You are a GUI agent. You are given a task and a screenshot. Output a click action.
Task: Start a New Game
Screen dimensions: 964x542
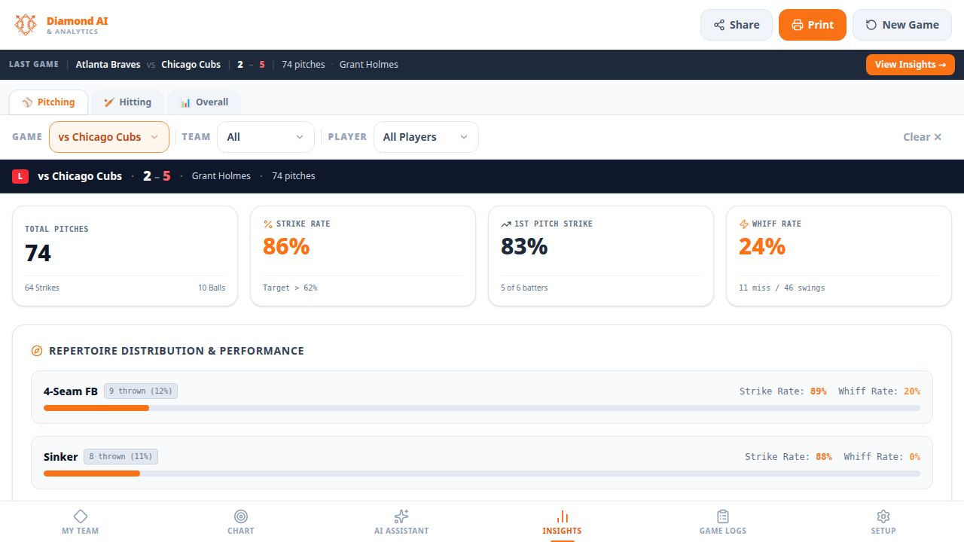(902, 25)
